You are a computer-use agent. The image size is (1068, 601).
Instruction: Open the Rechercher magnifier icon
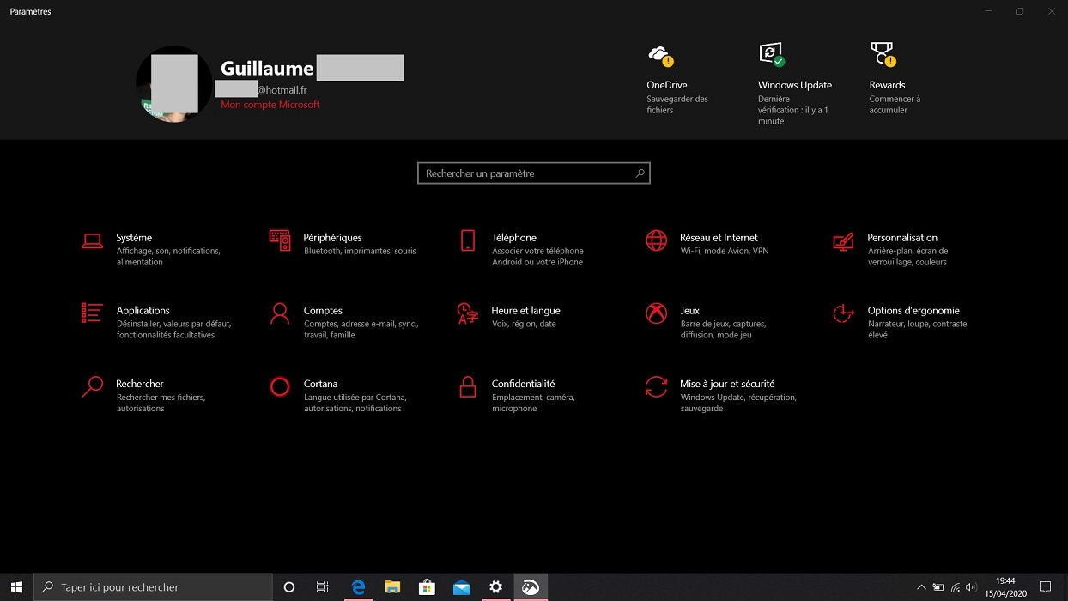(92, 387)
